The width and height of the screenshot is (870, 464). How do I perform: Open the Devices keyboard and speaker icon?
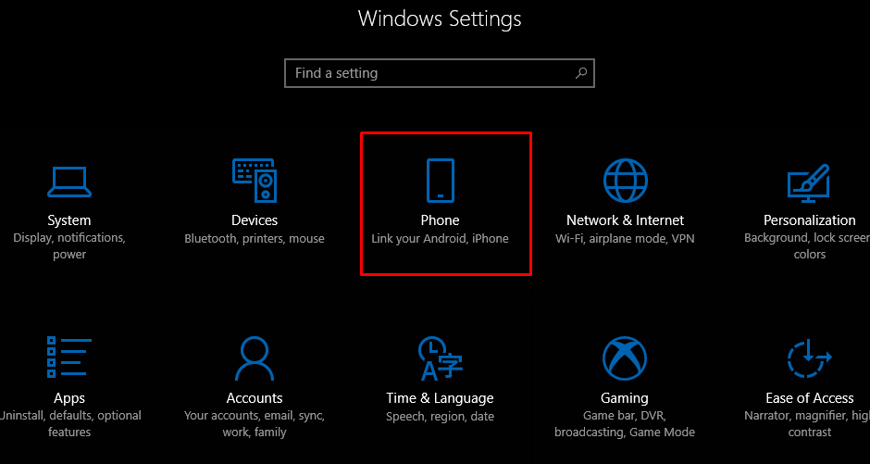coord(255,181)
